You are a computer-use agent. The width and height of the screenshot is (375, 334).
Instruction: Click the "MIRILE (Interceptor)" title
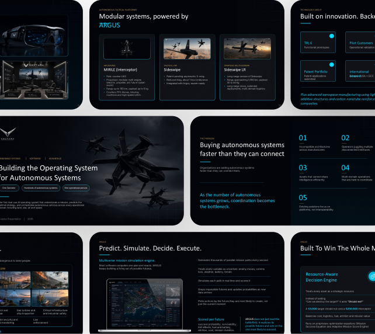tap(120, 70)
